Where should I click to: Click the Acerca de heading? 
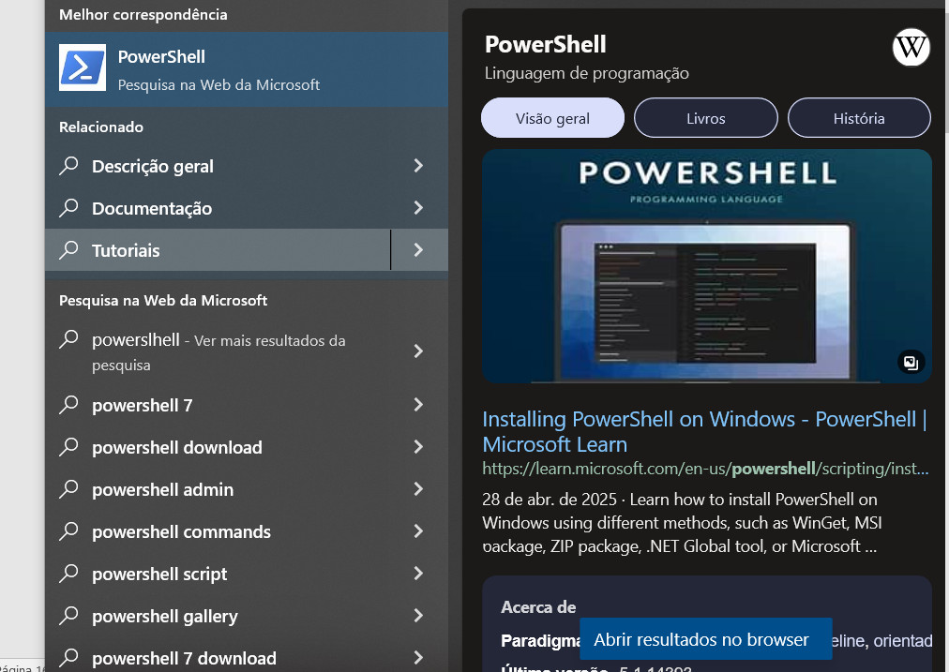tap(538, 606)
